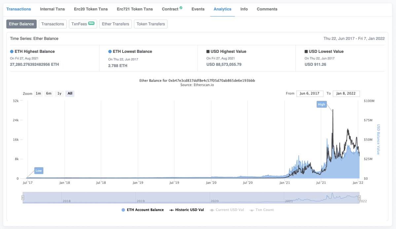
Task: Switch to Internal Txns tab
Action: click(x=52, y=9)
